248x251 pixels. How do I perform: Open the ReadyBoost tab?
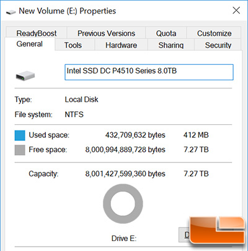[x=37, y=33]
